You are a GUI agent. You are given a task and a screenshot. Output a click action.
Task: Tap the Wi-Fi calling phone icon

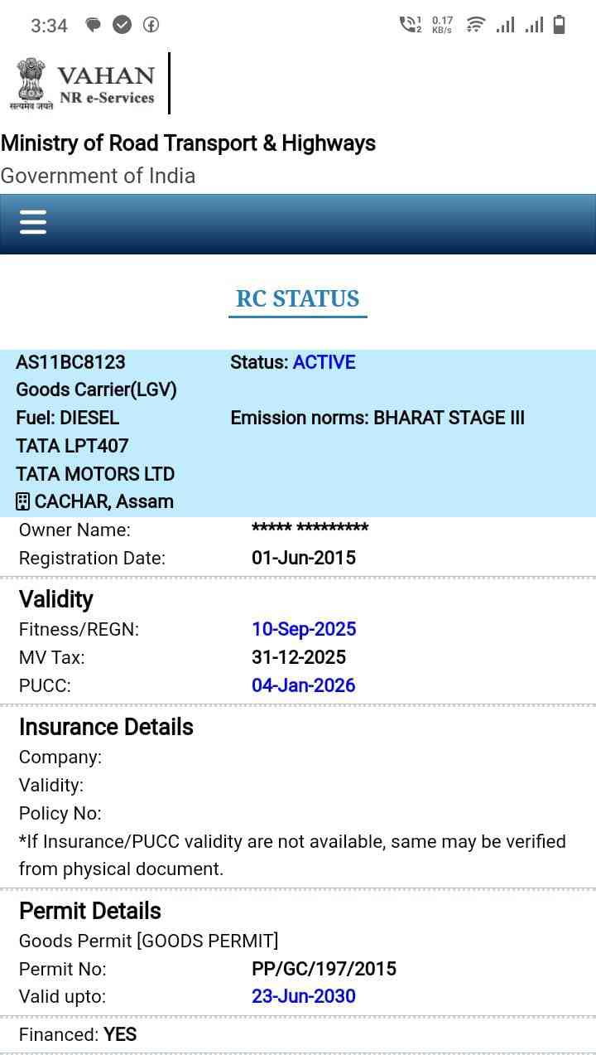(410, 25)
